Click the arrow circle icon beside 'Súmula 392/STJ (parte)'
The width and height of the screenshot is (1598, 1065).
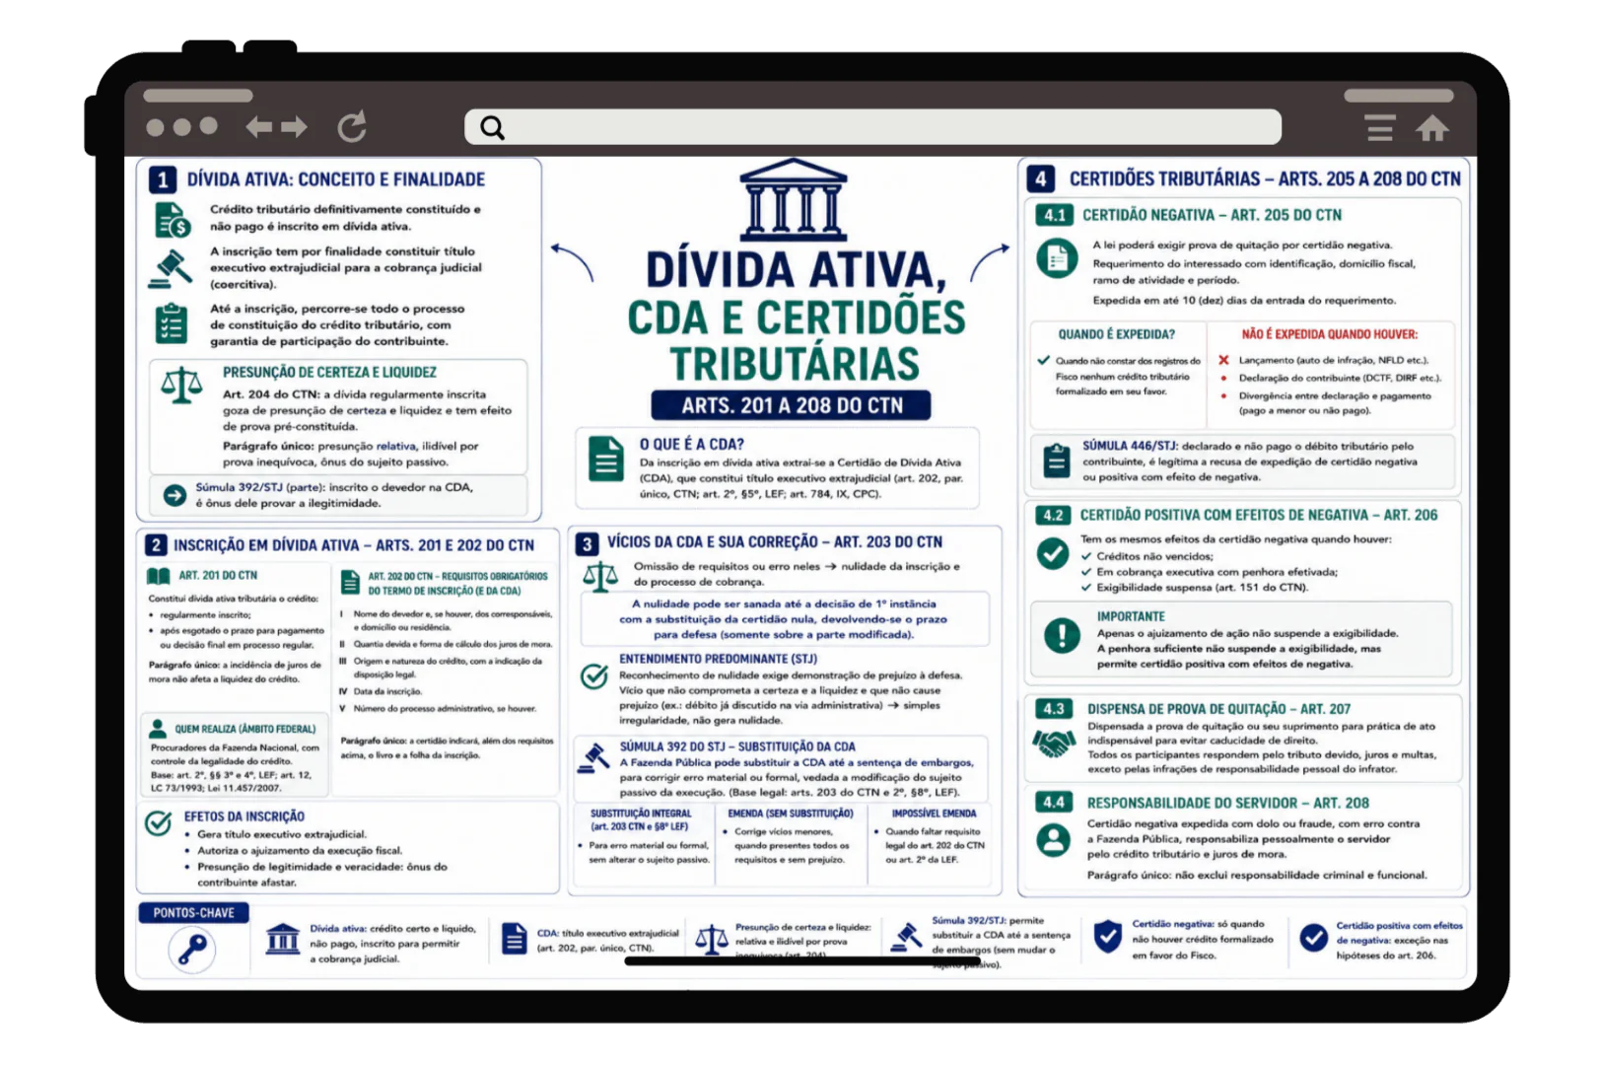pyautogui.click(x=174, y=495)
